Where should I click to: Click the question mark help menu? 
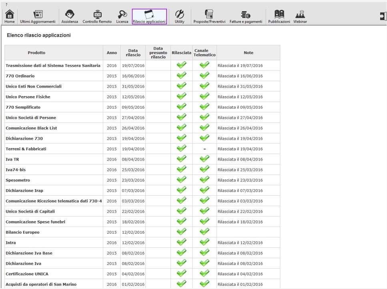[x=6, y=4]
